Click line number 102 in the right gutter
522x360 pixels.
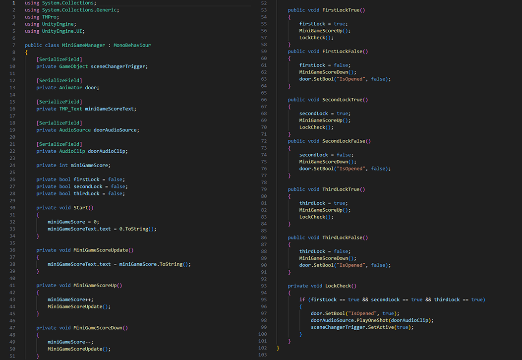[264, 348]
